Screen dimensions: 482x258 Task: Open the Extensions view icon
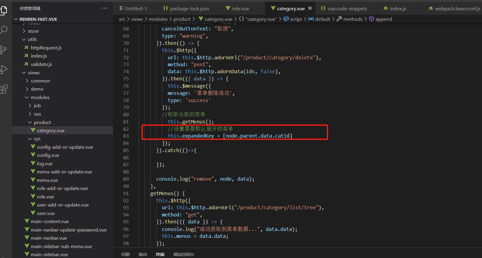(4, 89)
